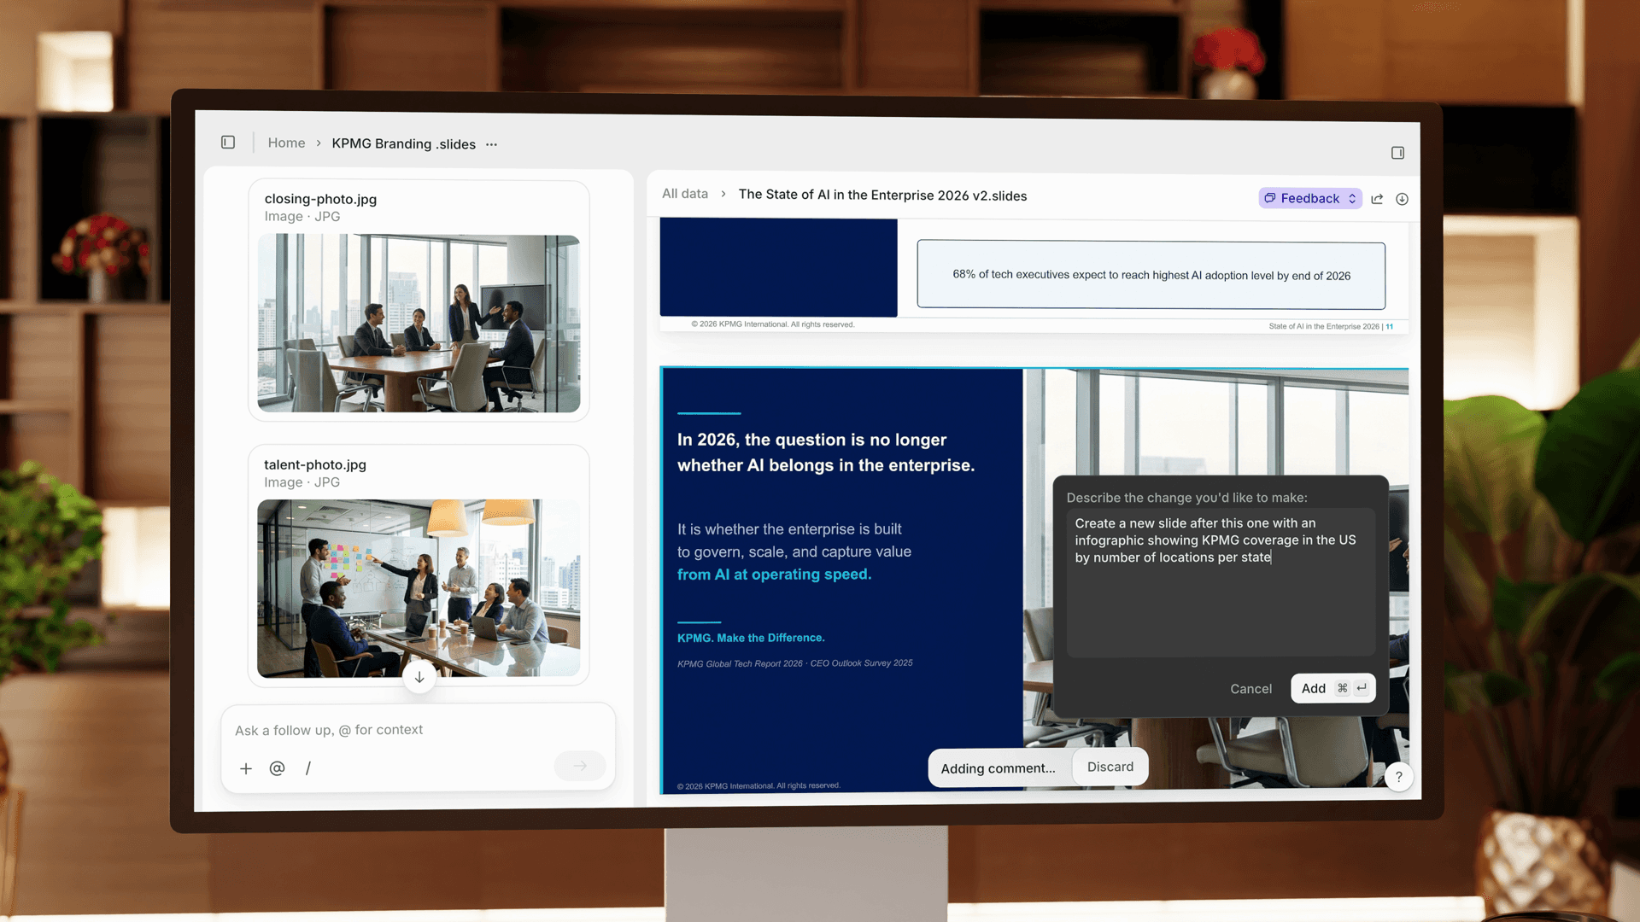
Task: Click the plus attach icon in the chat box
Action: pos(246,768)
